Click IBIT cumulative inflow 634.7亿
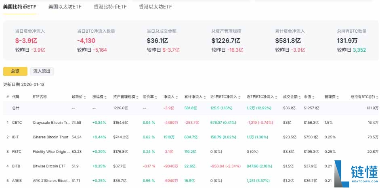The height and width of the screenshot is (188, 380). click(x=191, y=137)
